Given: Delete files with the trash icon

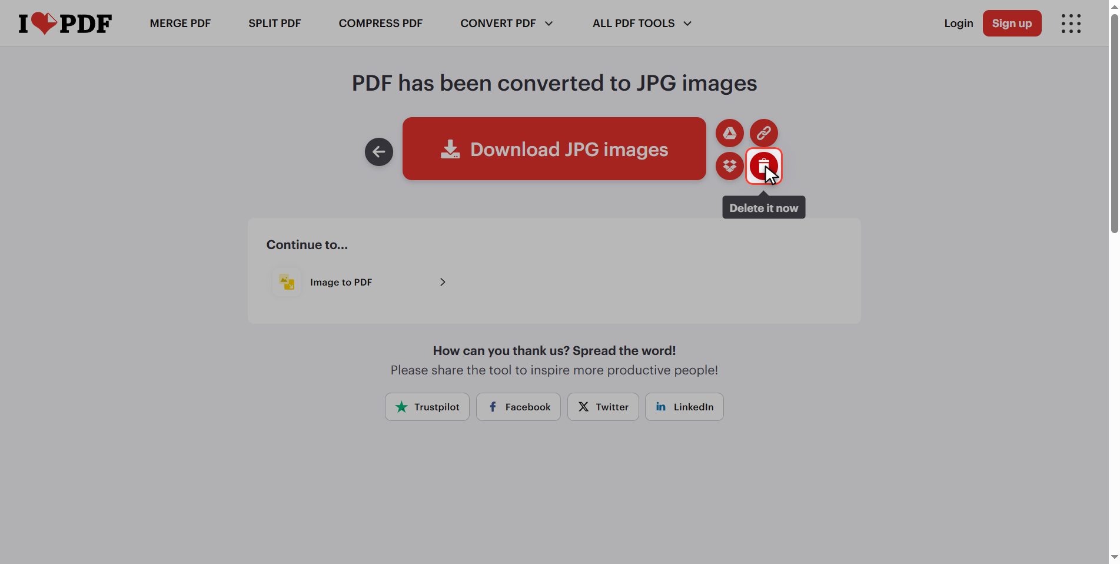Looking at the screenshot, I should tap(763, 166).
